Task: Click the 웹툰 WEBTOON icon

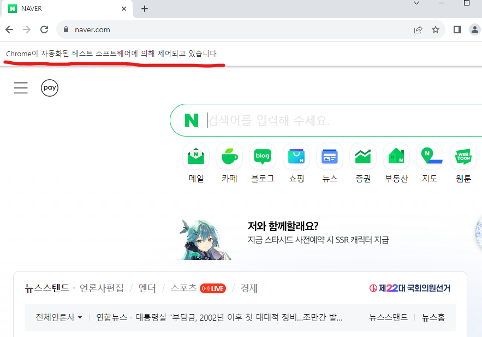Action: coord(462,156)
